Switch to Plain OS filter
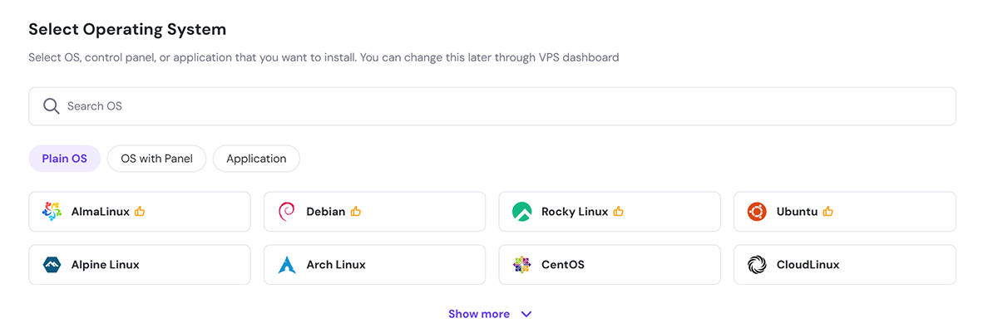This screenshot has width=998, height=328. click(x=65, y=159)
